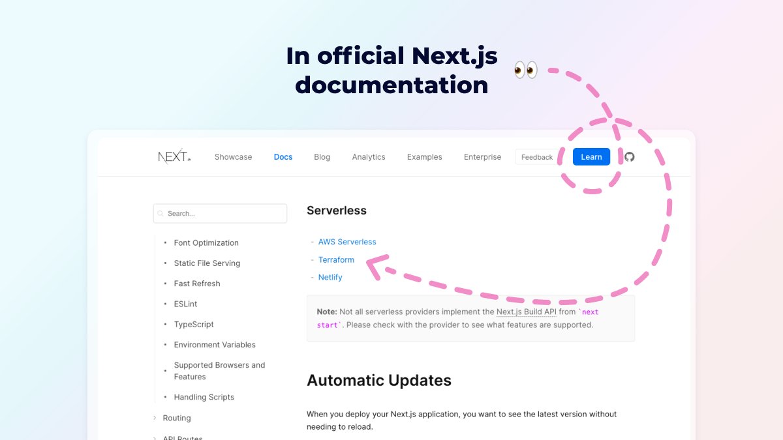This screenshot has height=440, width=783.
Task: Open the Blog navigation item
Action: (x=322, y=157)
